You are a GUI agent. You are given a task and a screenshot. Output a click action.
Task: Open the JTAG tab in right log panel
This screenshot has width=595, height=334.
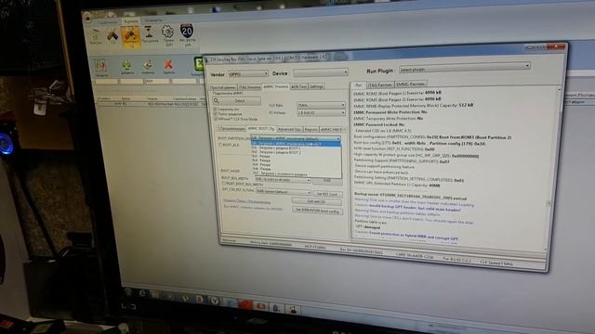pyautogui.click(x=379, y=84)
